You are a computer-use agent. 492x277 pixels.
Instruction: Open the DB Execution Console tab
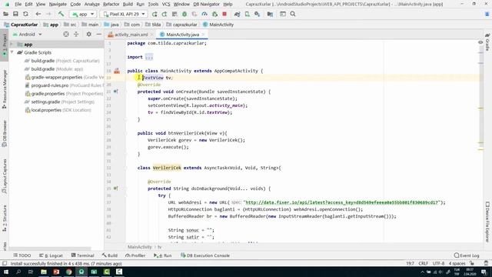(x=205, y=255)
